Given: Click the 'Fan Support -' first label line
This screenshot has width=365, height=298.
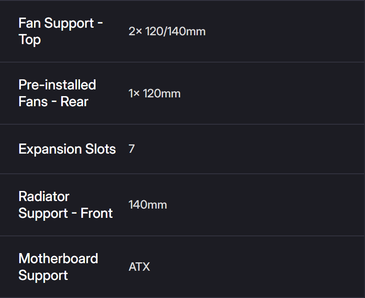Looking at the screenshot, I should (x=61, y=23).
